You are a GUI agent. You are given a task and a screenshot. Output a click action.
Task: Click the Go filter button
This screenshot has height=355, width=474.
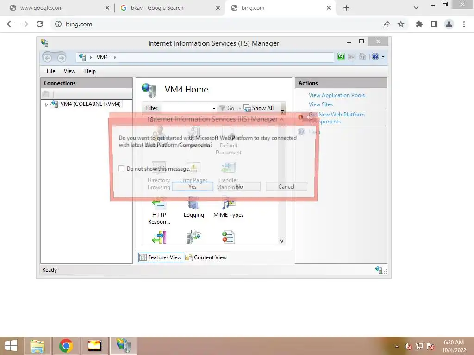(227, 108)
